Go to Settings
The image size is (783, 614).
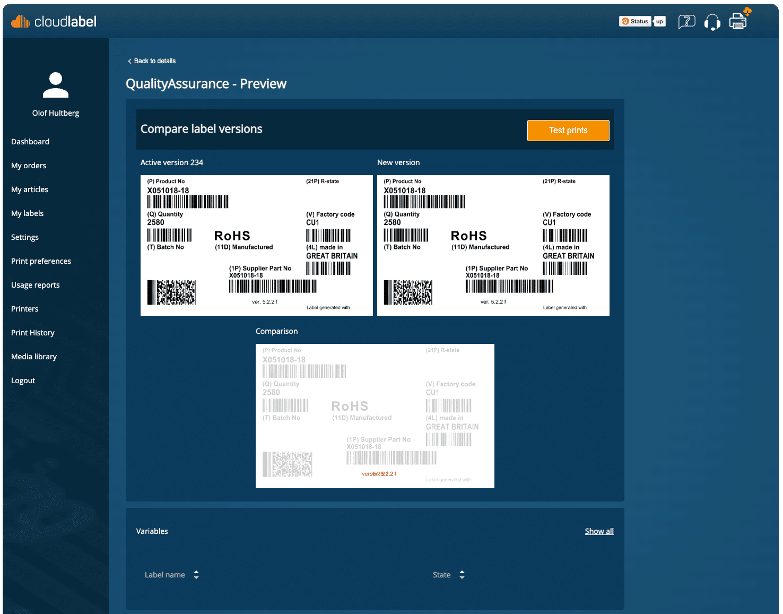pos(24,237)
